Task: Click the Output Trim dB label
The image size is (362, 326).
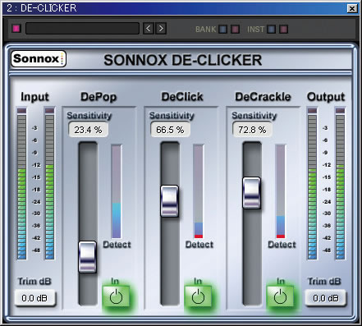Action: coord(324,281)
